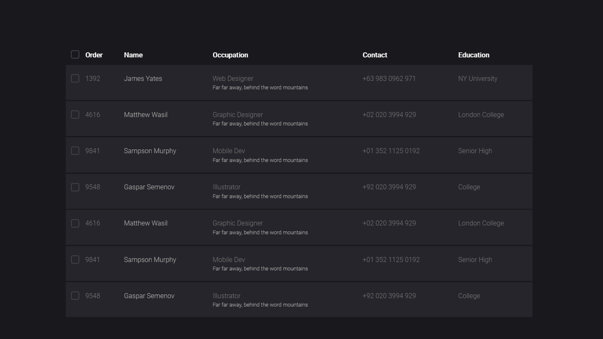Click the NY University cell
This screenshot has width=603, height=339.
[478, 79]
